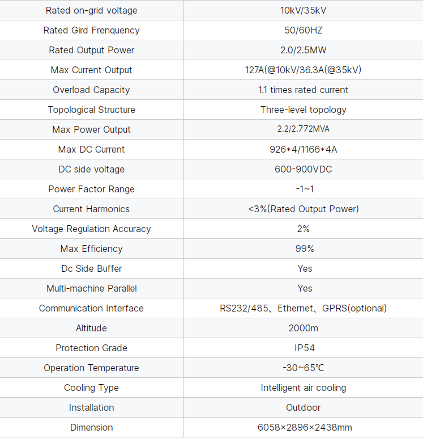Viewport: 423px width, 438px height.
Task: Click the 'Three-level topology' value
Action: tap(303, 109)
